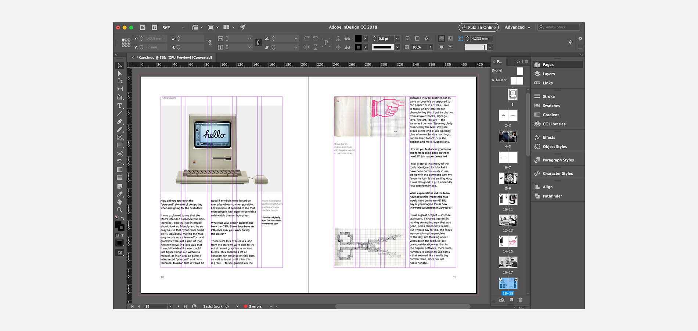Select the Scissors tool
This screenshot has height=331, width=698.
click(x=120, y=154)
